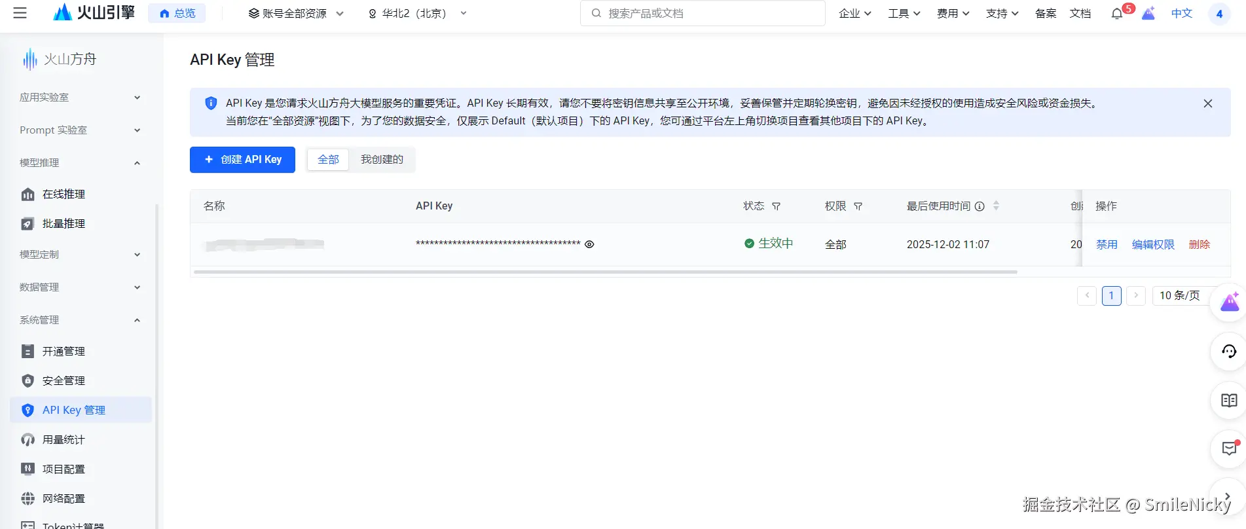
Task: Open the user avatar with number 4
Action: [x=1219, y=14]
